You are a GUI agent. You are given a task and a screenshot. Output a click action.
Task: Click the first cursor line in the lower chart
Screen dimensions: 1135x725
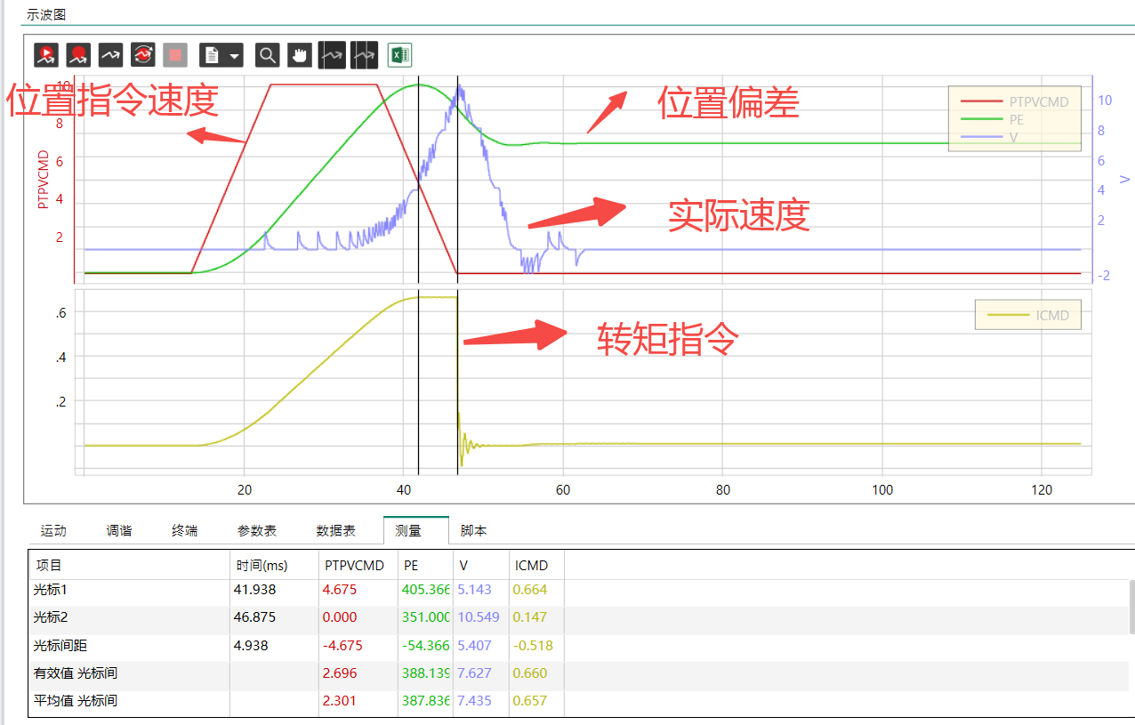click(418, 383)
